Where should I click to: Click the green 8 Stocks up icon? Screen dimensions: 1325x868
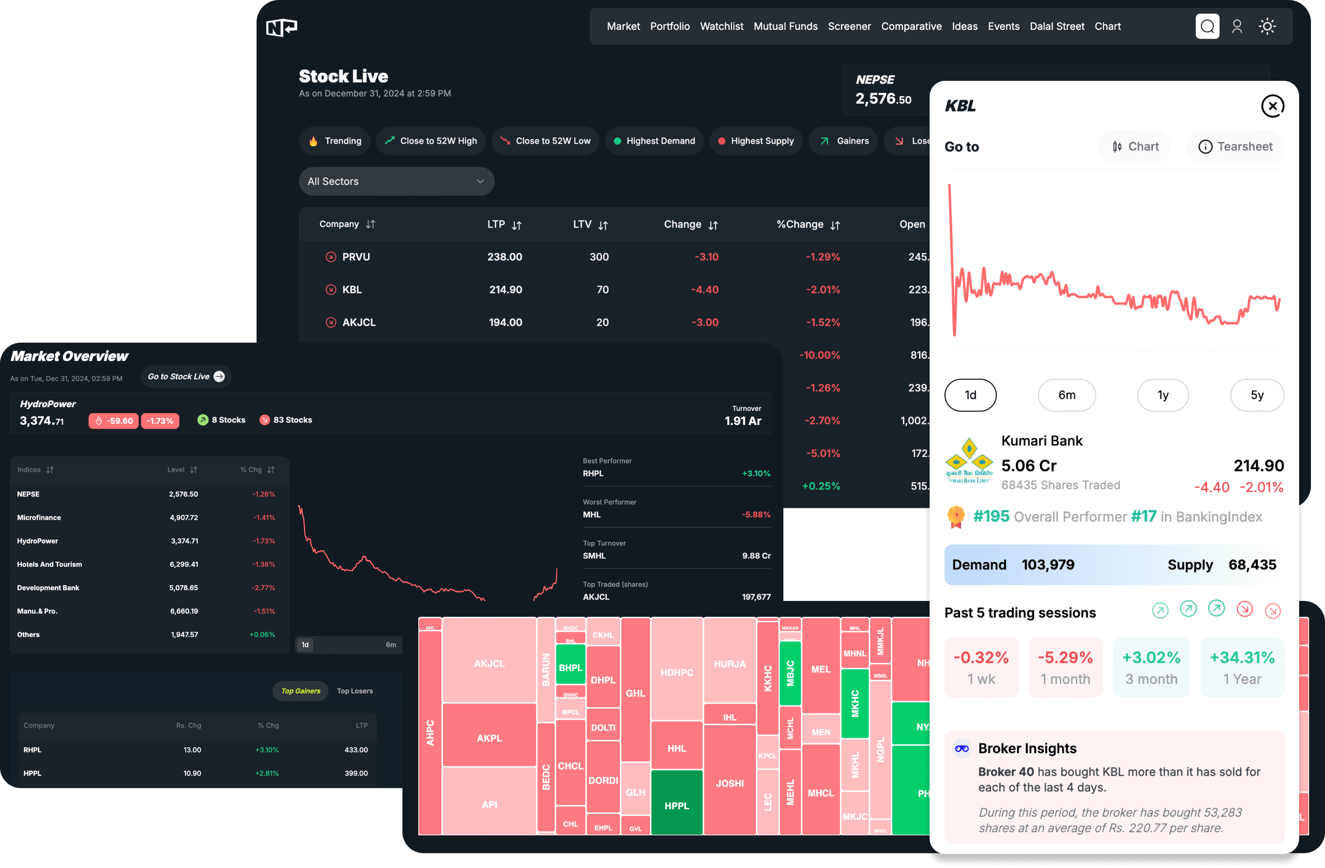(x=203, y=420)
